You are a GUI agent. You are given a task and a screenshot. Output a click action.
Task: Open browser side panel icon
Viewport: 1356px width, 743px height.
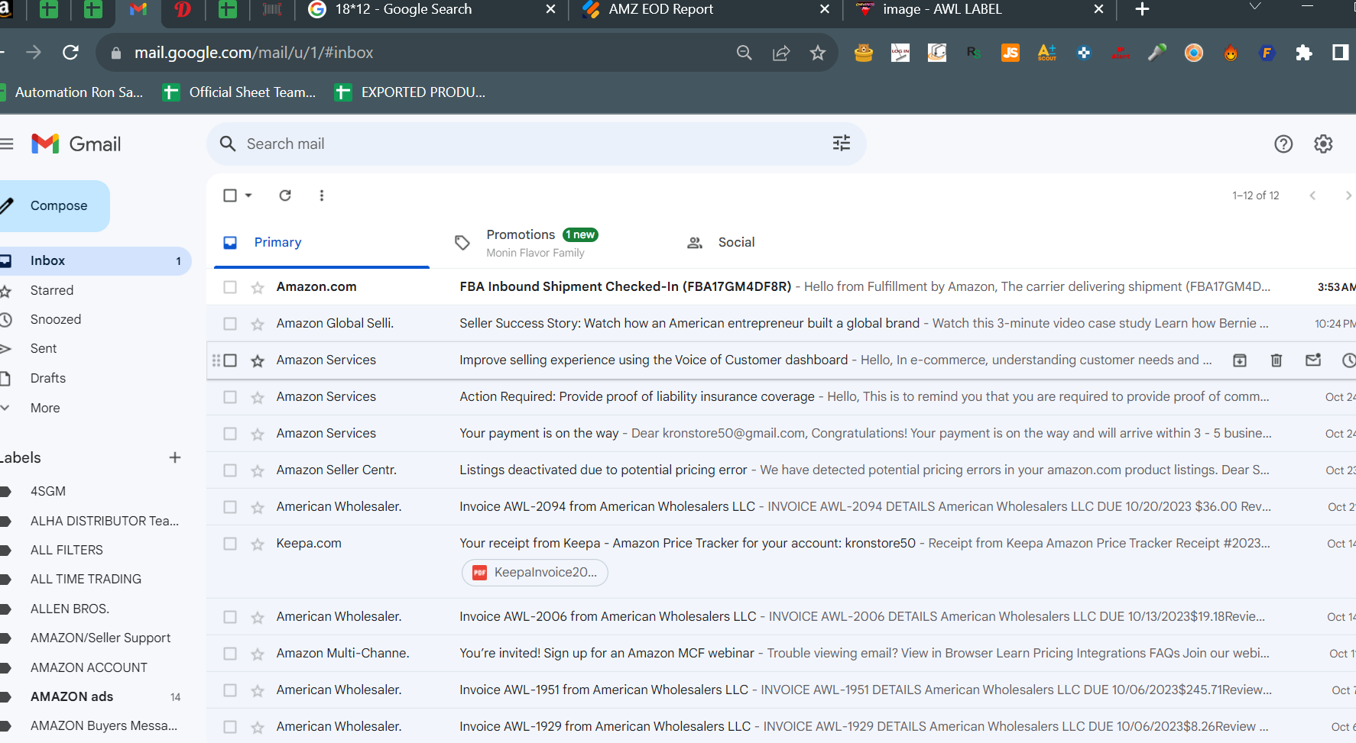click(1341, 53)
